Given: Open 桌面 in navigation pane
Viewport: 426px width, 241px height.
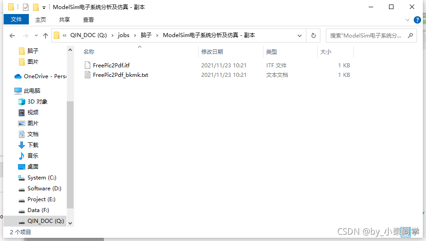Looking at the screenshot, I should (x=32, y=167).
